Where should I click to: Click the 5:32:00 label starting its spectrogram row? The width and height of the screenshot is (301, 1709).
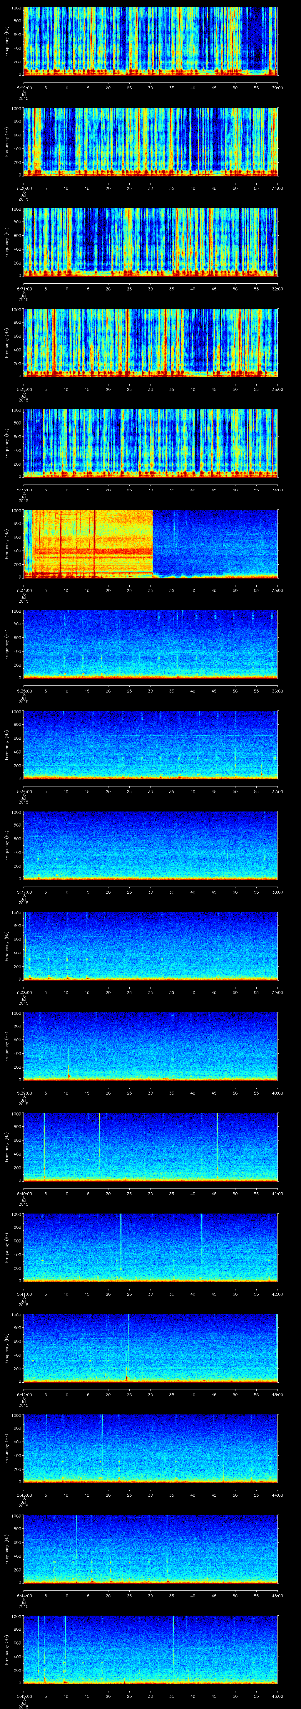[24, 389]
